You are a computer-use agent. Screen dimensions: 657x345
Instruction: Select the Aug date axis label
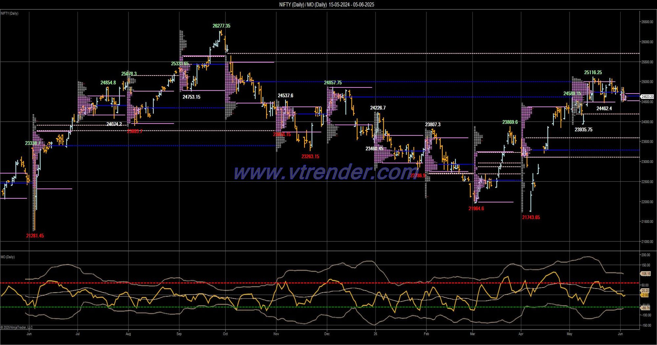(x=128, y=334)
